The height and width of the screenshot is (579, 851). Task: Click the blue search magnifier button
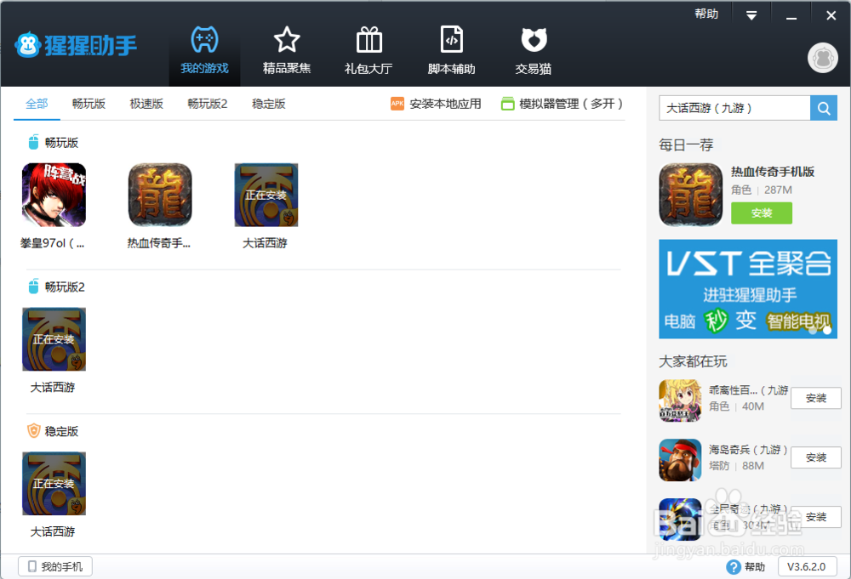pos(823,108)
